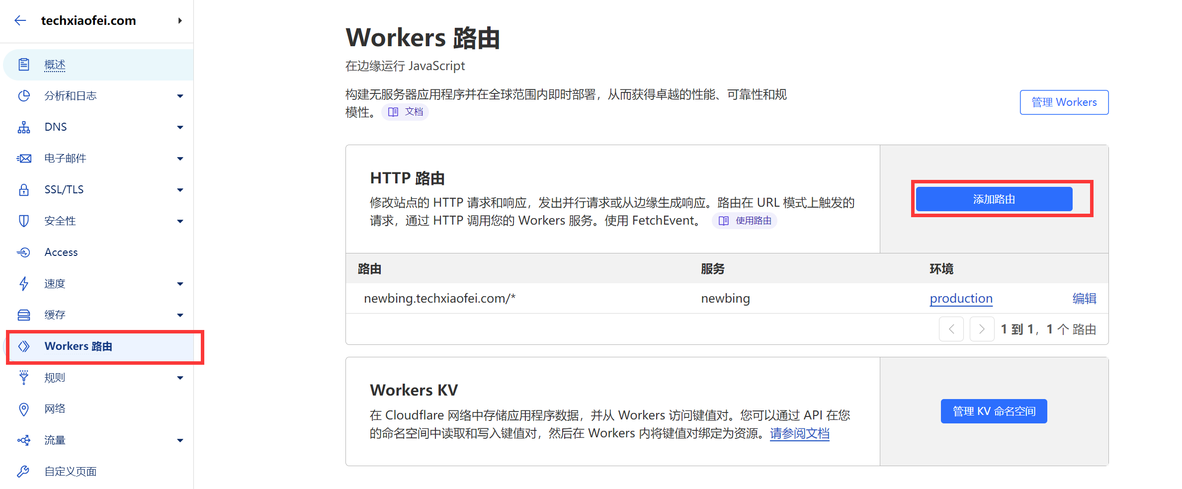Click the next page chevron button
The height and width of the screenshot is (489, 1182).
coord(982,329)
